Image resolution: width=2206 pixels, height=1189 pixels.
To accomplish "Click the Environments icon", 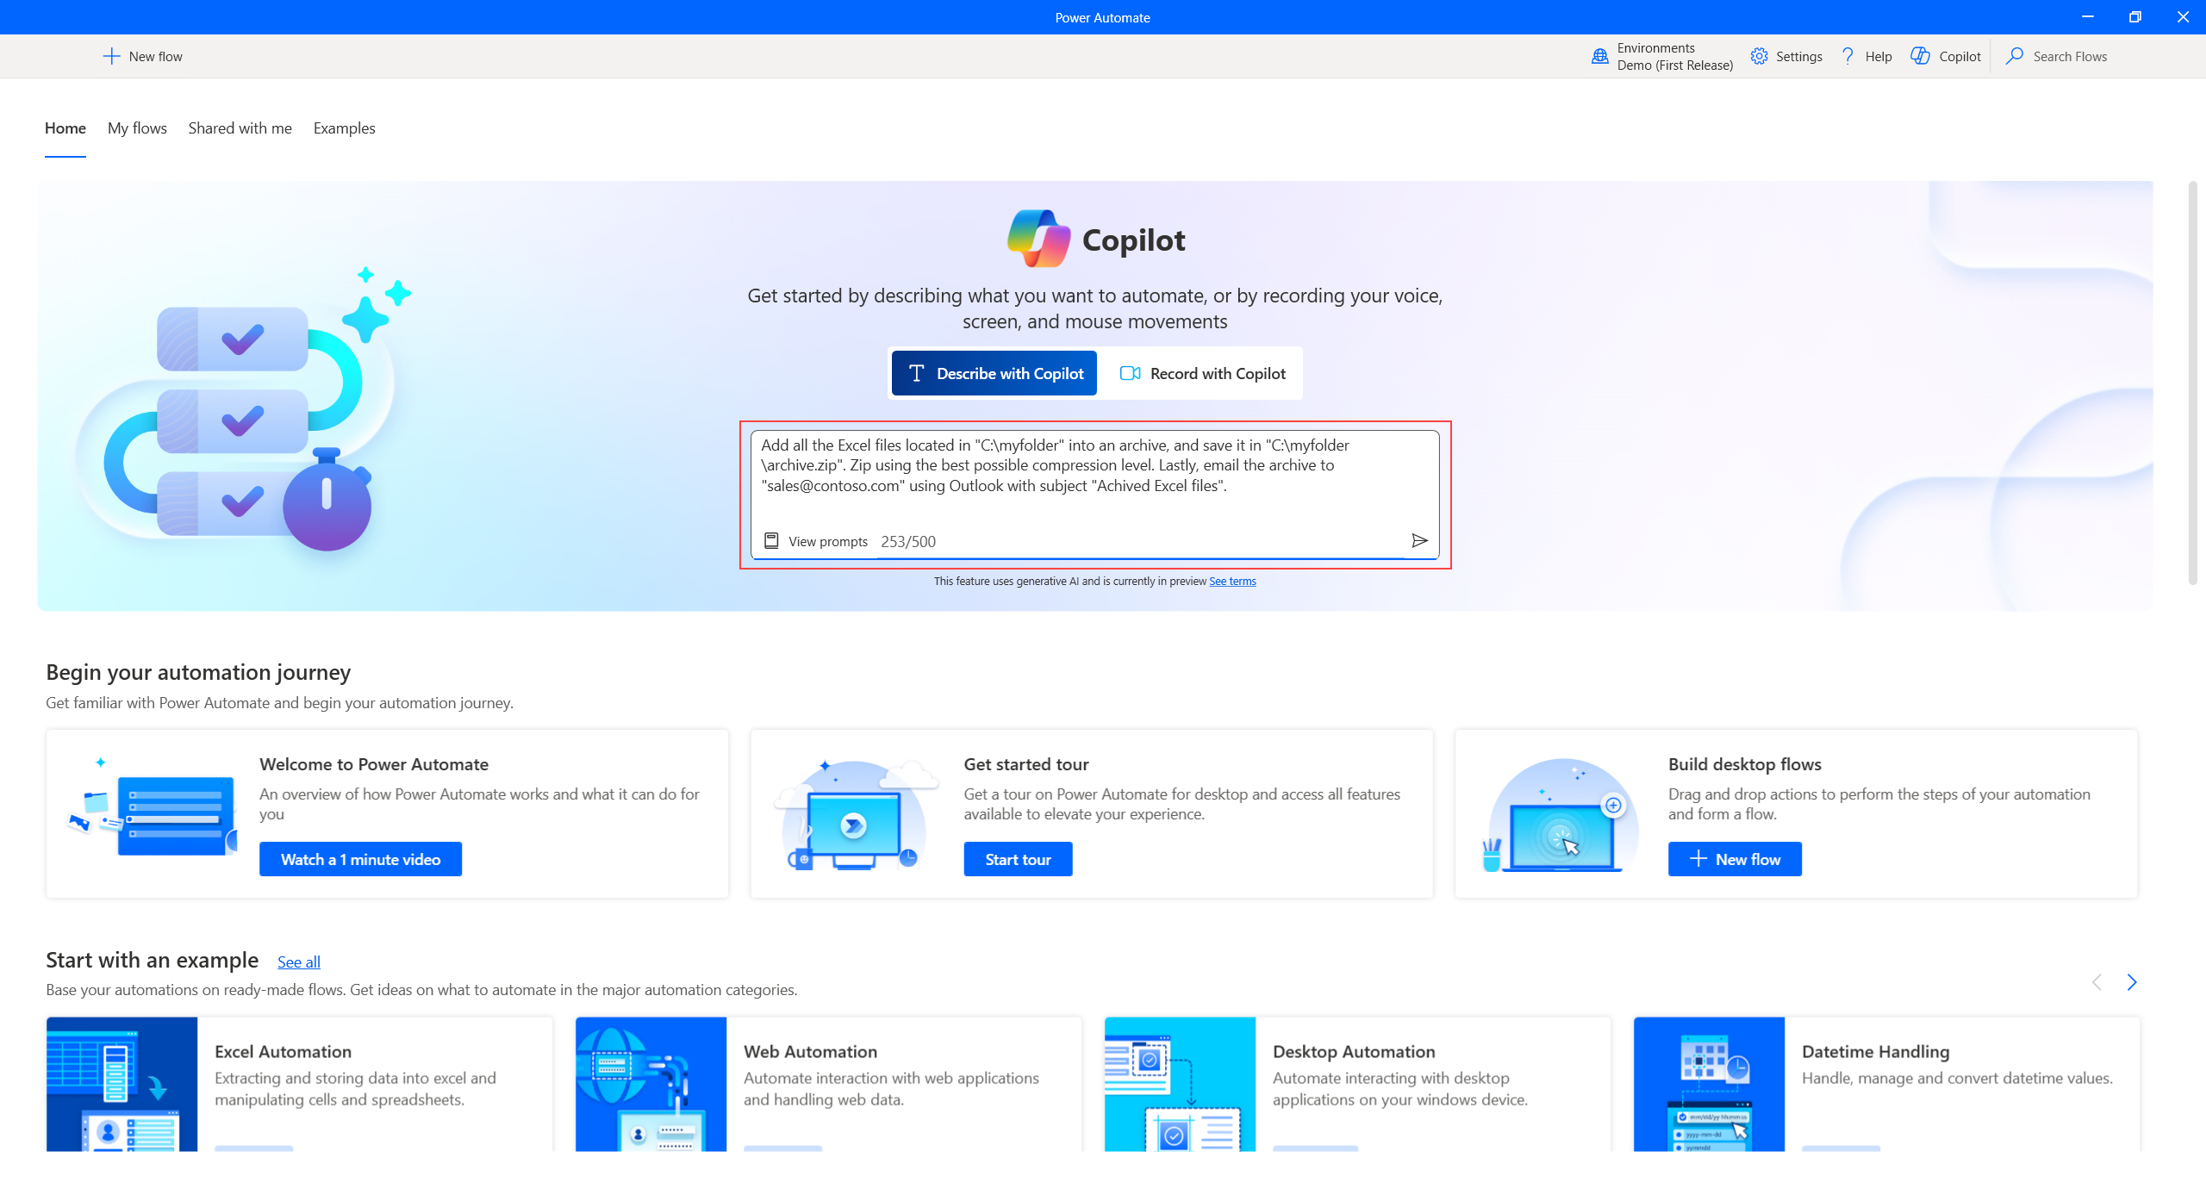I will click(1598, 56).
